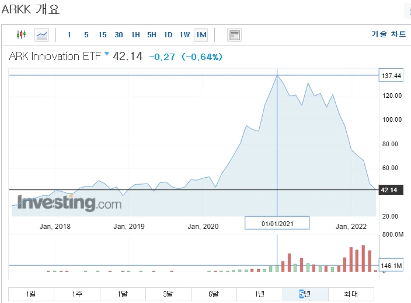
Task: Set interval to 15 minutes
Action: [103, 35]
